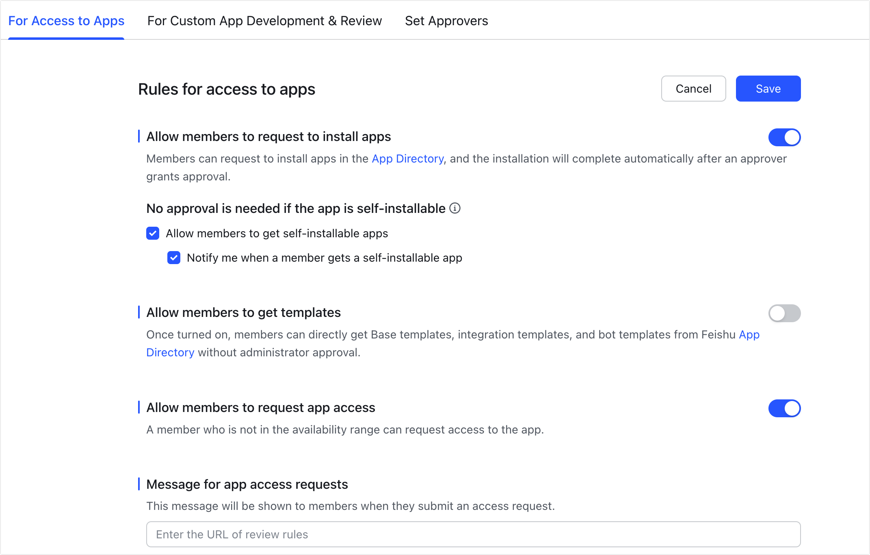Select the "For Access to Apps" tab

pos(66,21)
